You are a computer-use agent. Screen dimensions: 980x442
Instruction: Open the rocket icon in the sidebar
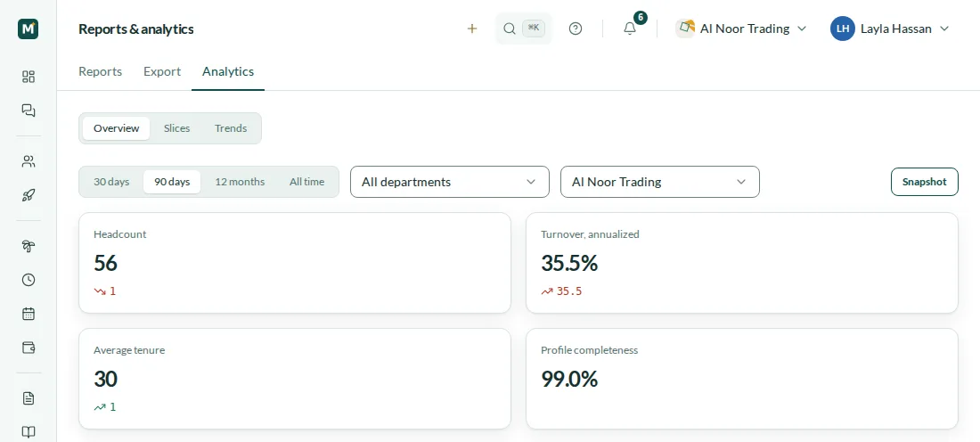click(x=29, y=196)
